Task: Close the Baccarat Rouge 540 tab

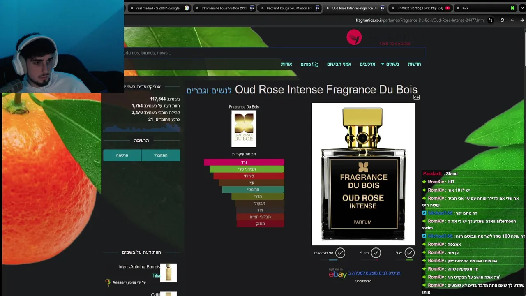Action: (262, 8)
